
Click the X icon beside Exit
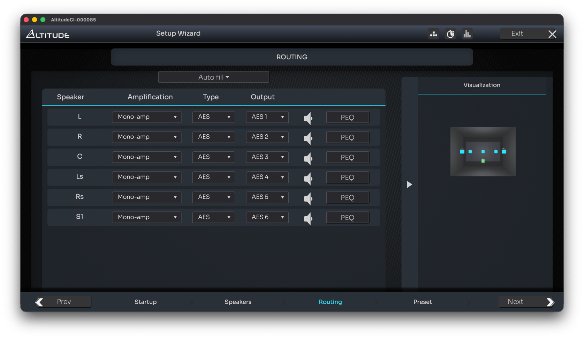tap(552, 34)
